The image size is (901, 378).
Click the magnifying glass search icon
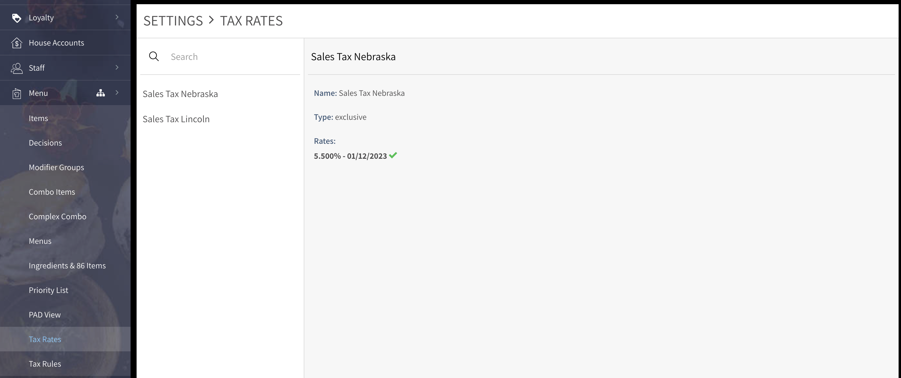click(154, 57)
